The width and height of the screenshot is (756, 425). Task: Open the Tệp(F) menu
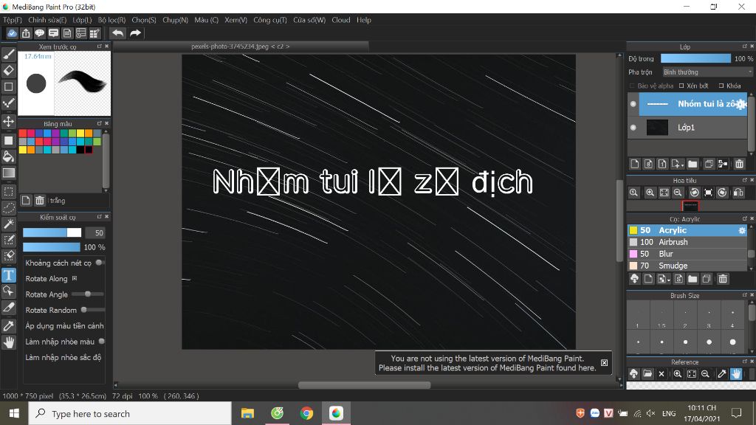(13, 20)
